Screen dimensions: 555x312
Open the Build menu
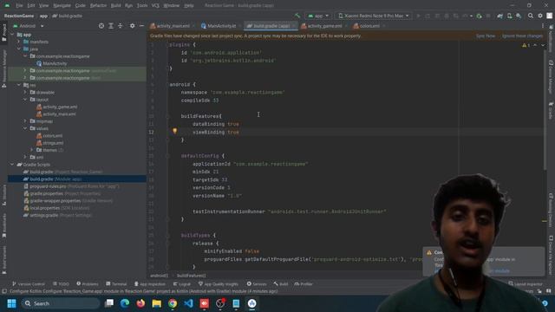coord(115,6)
